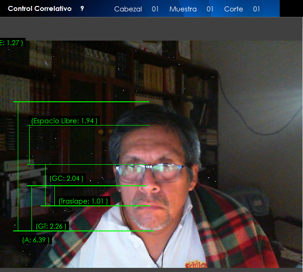This screenshot has width=303, height=272.
Task: Click the E: 1.27 measurement label
Action: (x=11, y=43)
